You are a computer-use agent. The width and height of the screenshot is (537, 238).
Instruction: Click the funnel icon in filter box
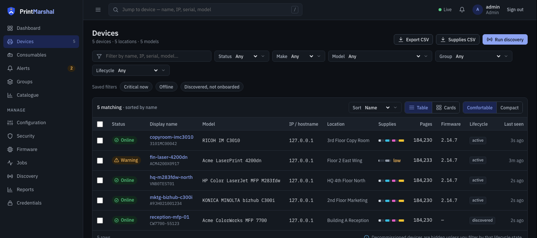pos(99,56)
